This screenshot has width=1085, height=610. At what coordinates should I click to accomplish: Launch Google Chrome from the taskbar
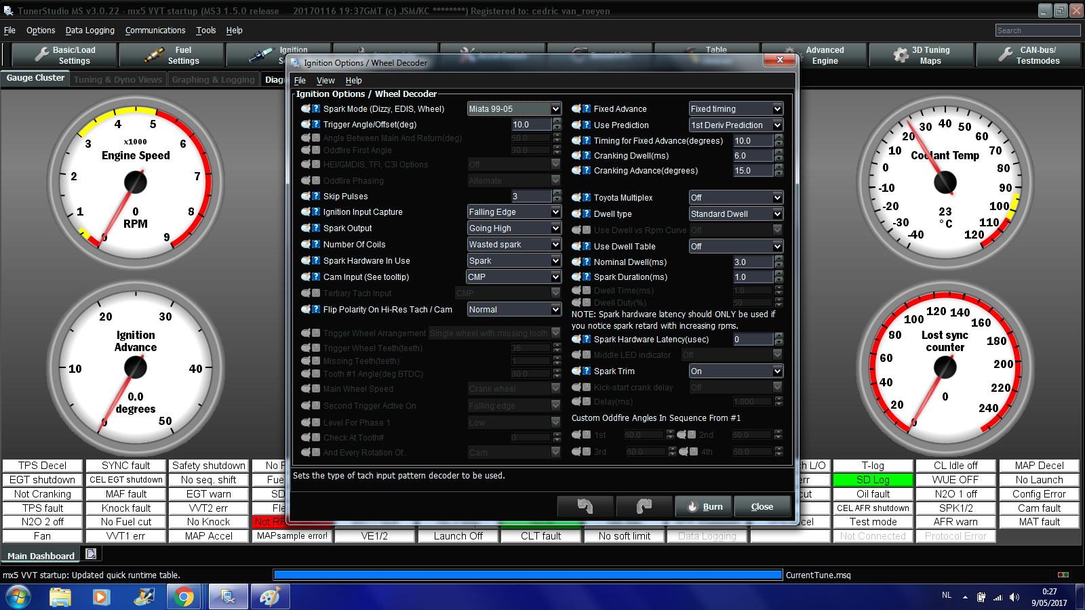coord(183,597)
